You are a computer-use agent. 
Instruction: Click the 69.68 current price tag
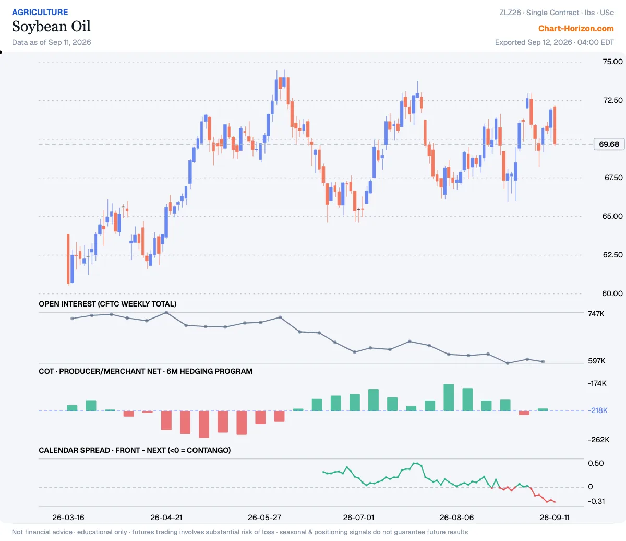[609, 144]
